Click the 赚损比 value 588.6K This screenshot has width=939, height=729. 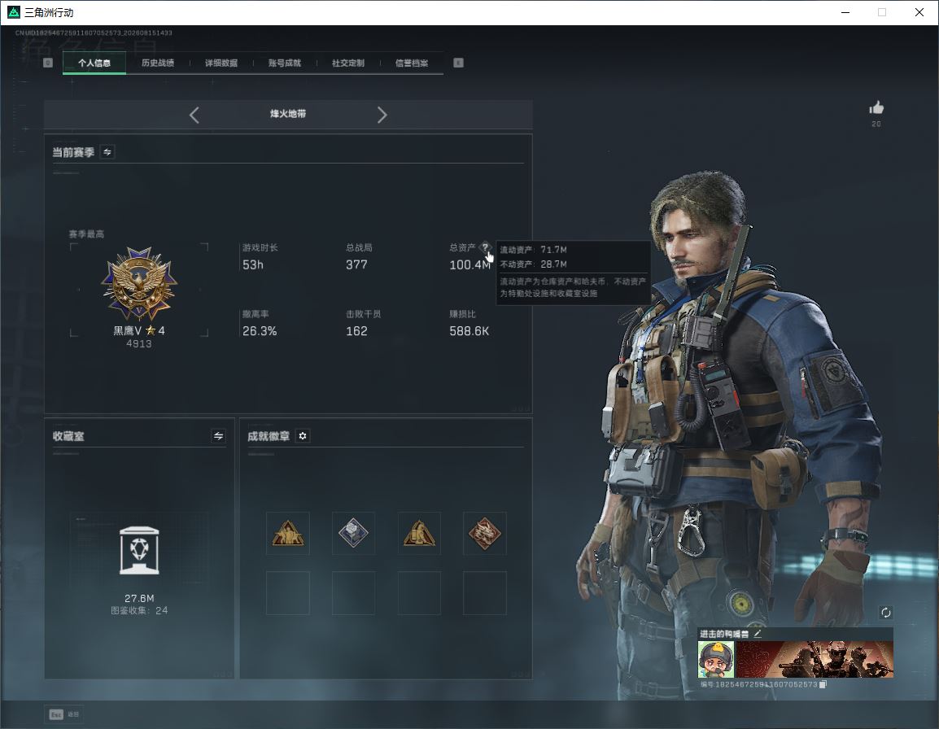click(469, 331)
